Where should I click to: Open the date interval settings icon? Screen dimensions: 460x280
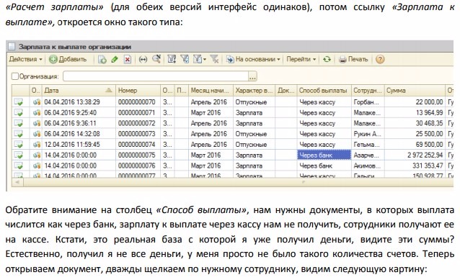click(x=143, y=60)
